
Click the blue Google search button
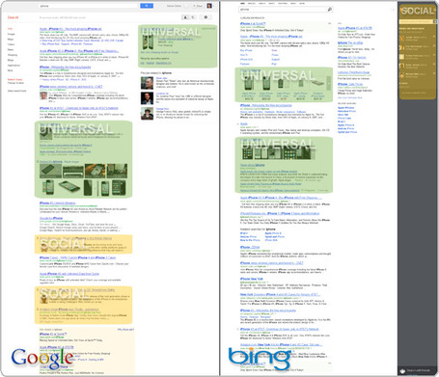[147, 6]
